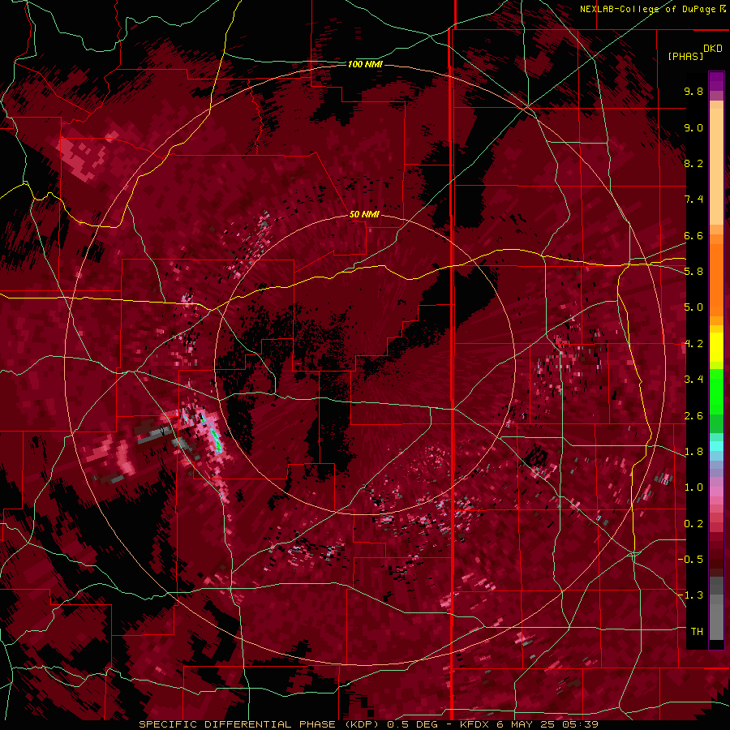Click the 6.6 scale value
Viewport: 730px width, 730px height.
693,235
